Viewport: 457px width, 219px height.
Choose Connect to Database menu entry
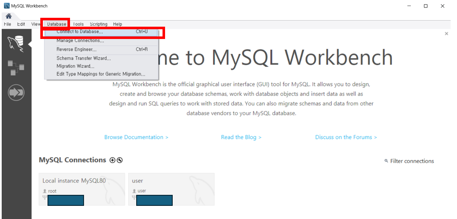tap(101, 32)
